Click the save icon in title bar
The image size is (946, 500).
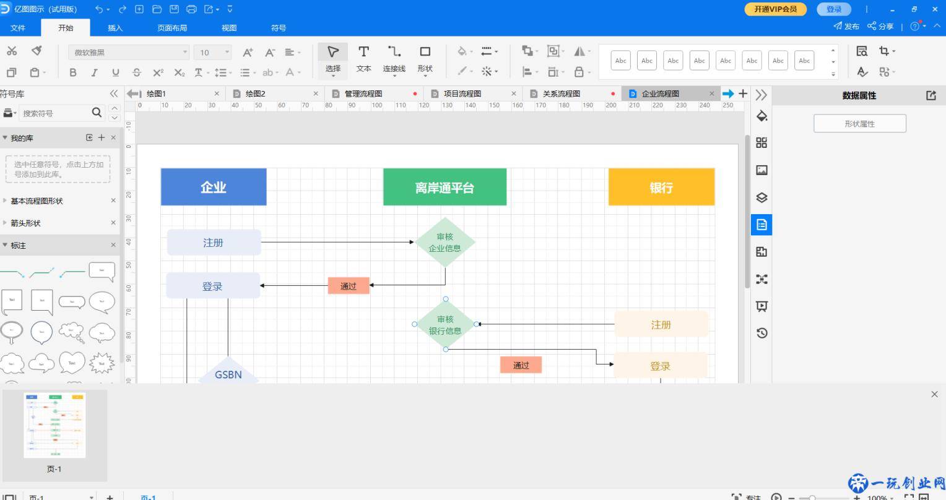point(174,9)
